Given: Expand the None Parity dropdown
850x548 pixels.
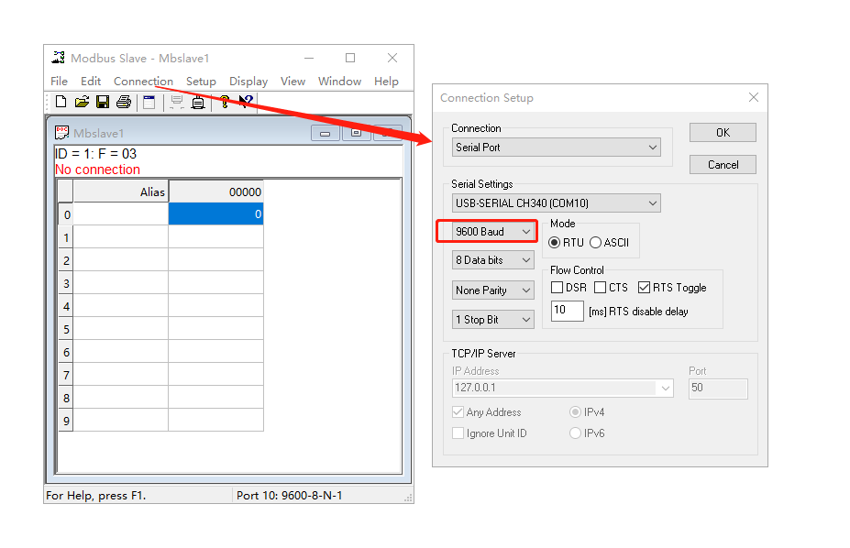Looking at the screenshot, I should pos(493,290).
